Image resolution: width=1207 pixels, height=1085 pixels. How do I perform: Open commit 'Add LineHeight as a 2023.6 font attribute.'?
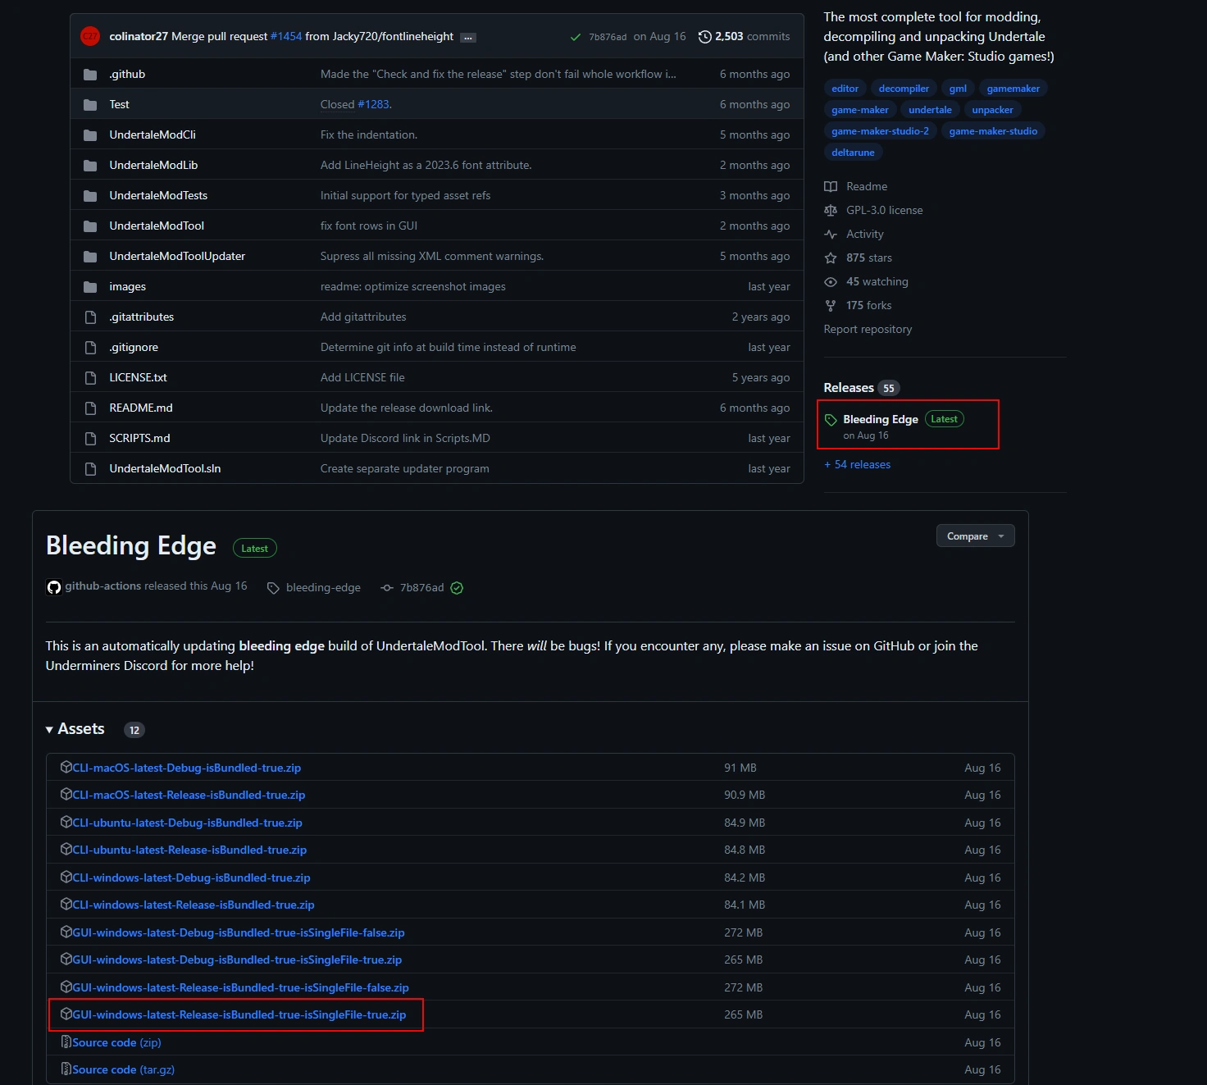coord(426,166)
